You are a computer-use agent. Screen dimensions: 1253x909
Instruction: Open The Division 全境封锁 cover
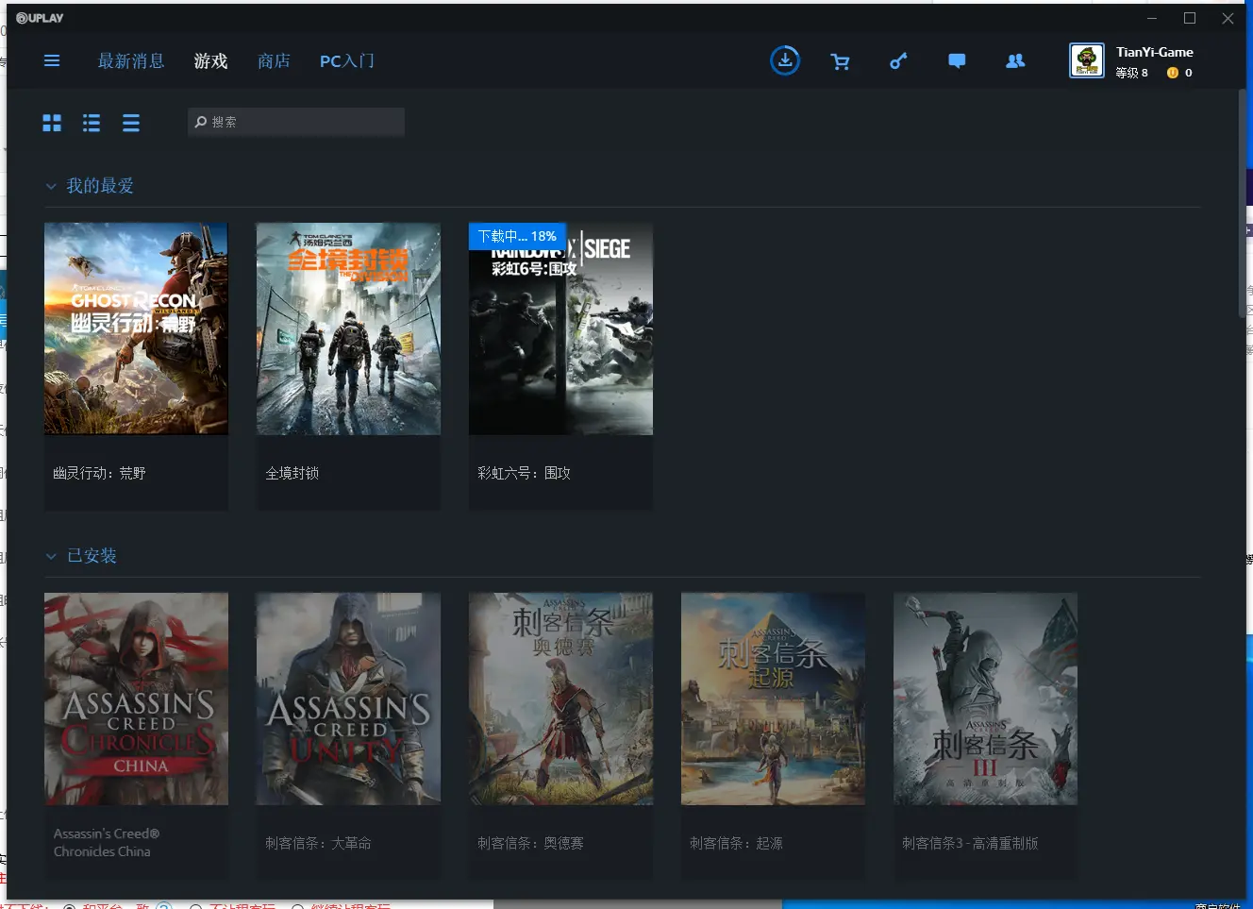pyautogui.click(x=348, y=328)
